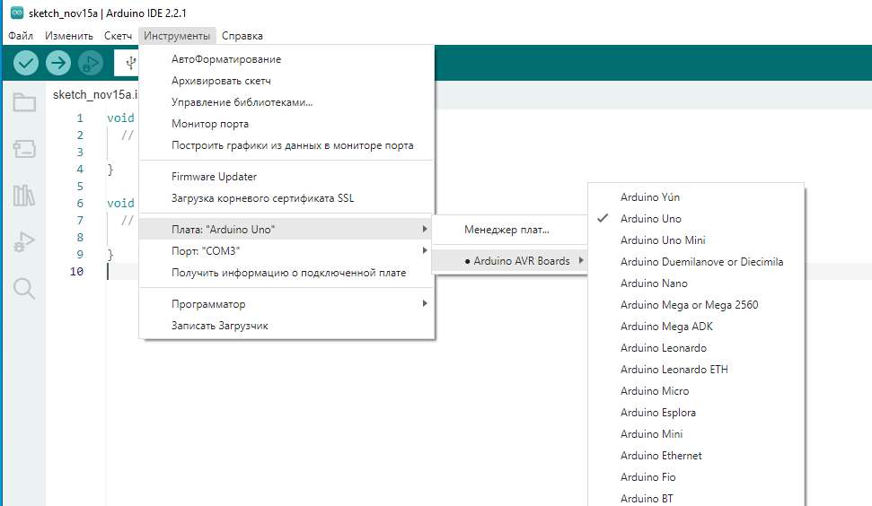The image size is (872, 506).
Task: Open the Изменить menu
Action: click(69, 36)
